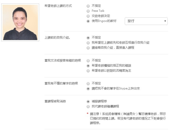Click the teacher profile photo

(20, 22)
